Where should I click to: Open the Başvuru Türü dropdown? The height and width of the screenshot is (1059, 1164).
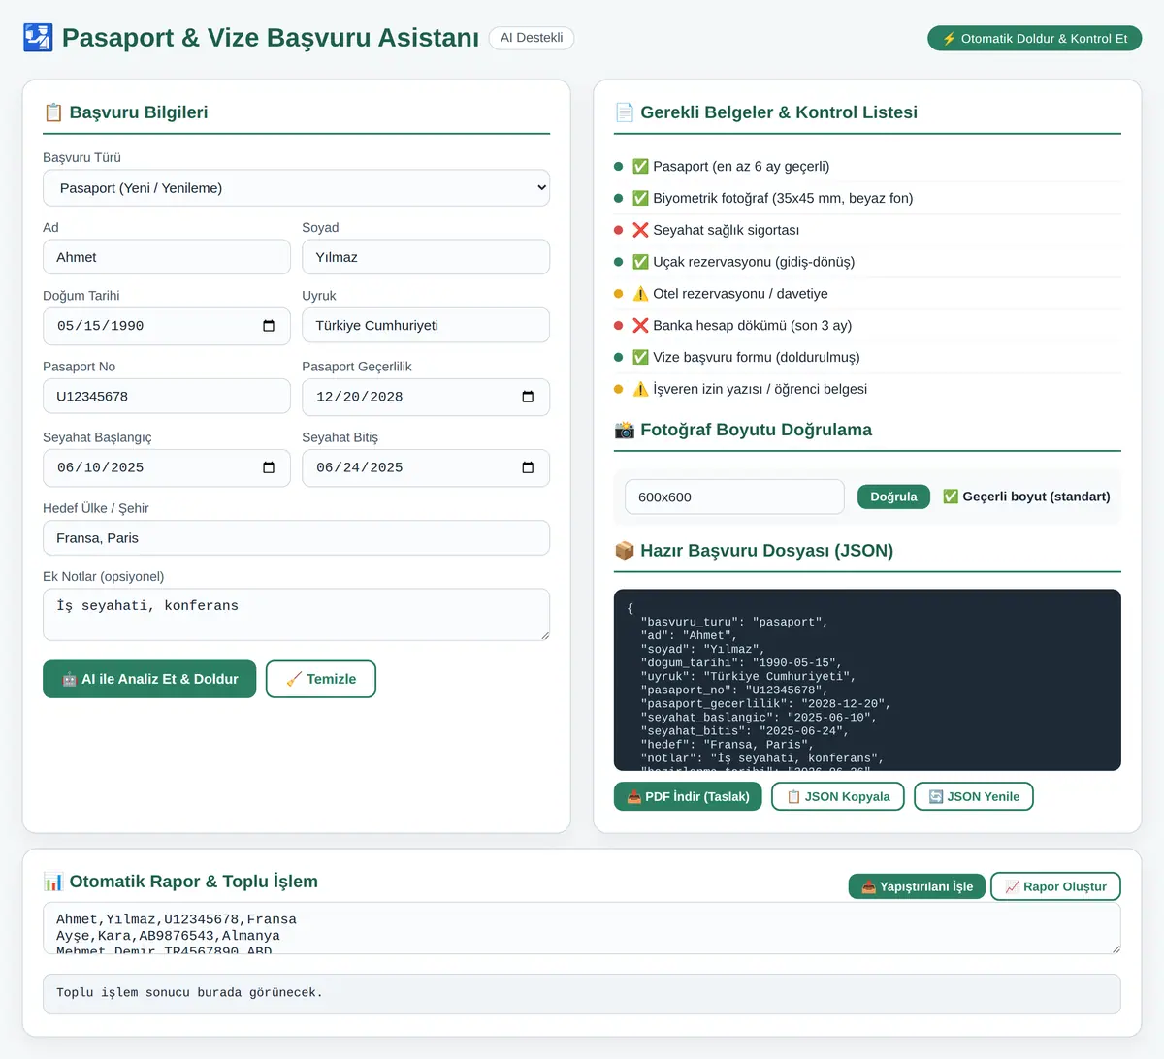tap(296, 188)
